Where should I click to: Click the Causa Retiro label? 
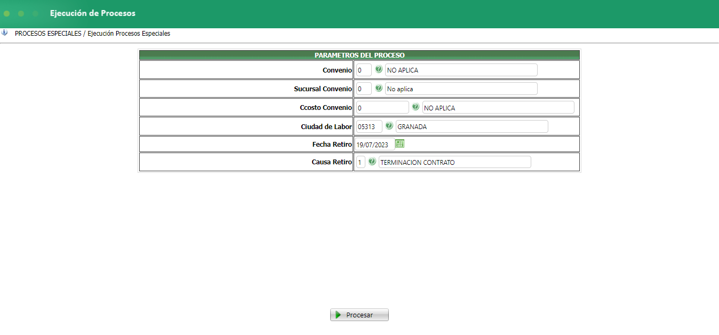332,162
